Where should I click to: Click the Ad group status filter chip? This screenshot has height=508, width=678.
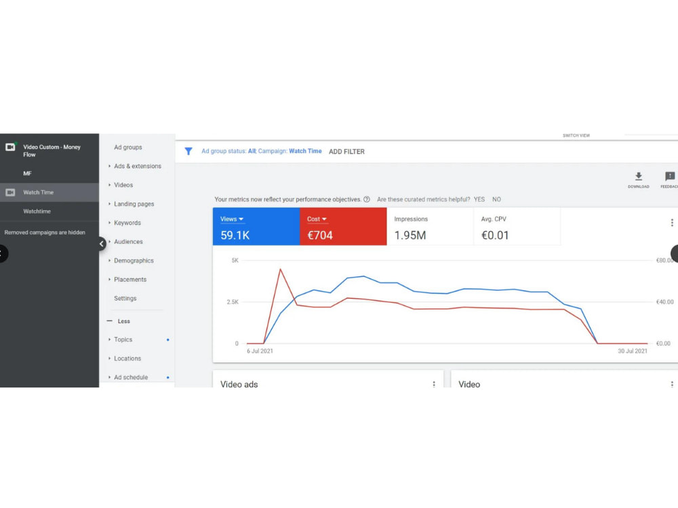point(228,151)
